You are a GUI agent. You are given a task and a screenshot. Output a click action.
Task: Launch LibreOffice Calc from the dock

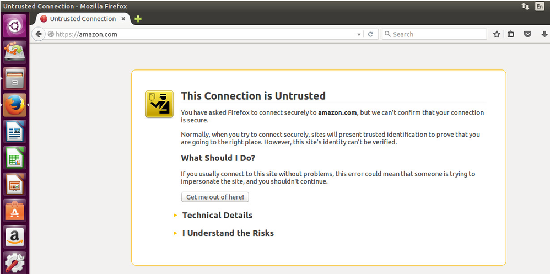pyautogui.click(x=14, y=158)
